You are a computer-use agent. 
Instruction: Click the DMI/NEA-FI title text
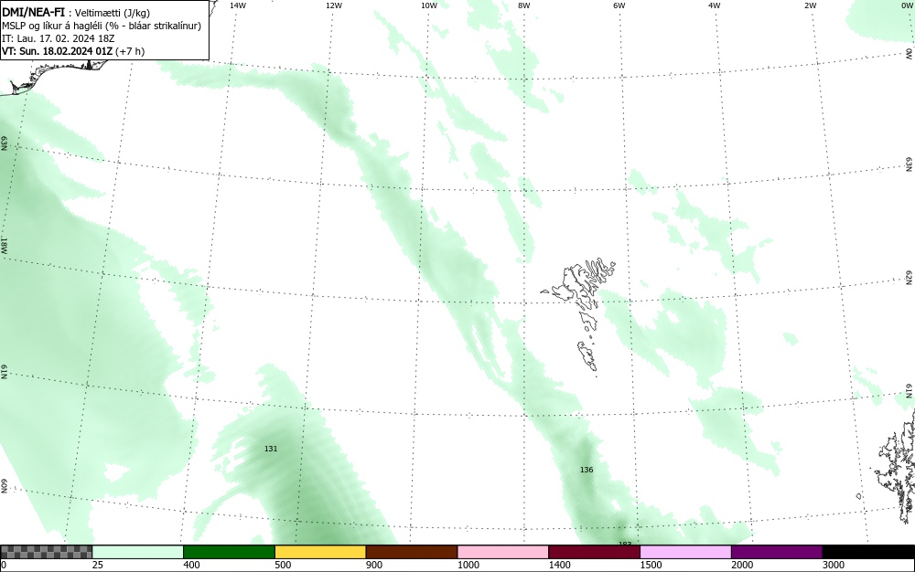tap(33, 12)
